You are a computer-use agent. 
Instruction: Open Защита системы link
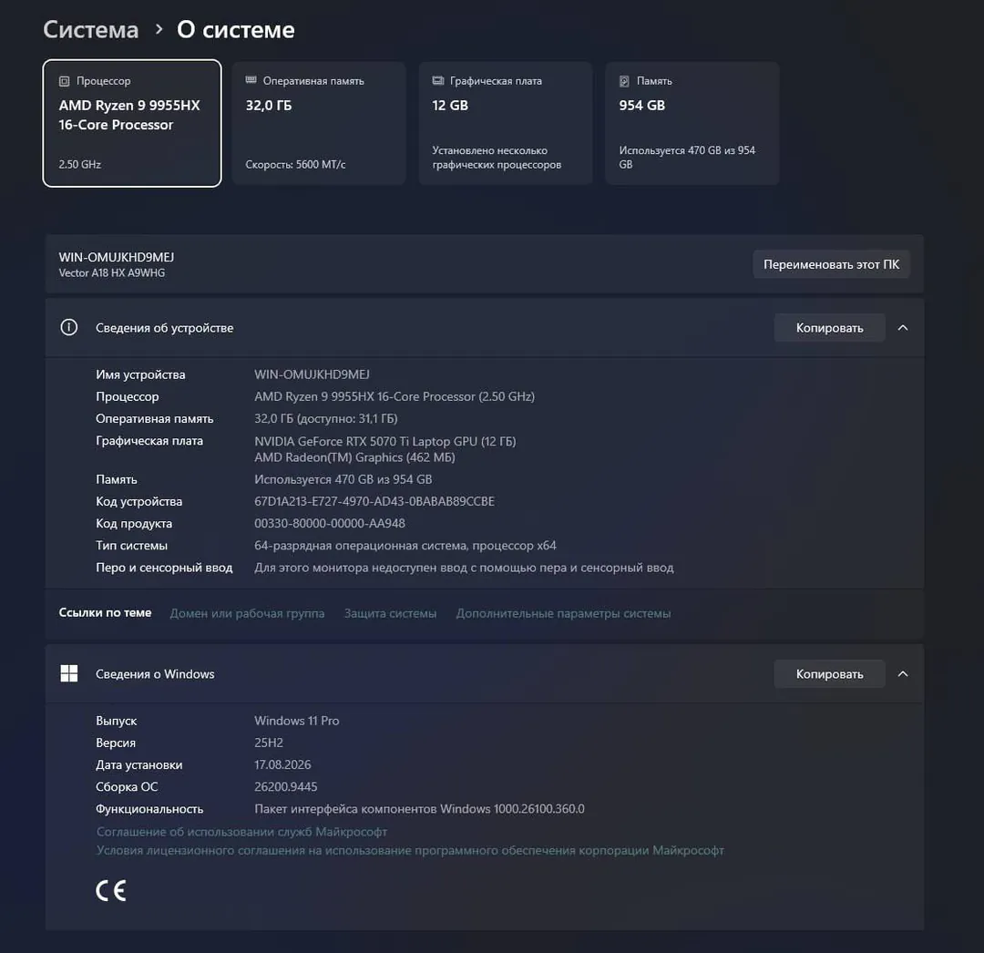point(390,613)
